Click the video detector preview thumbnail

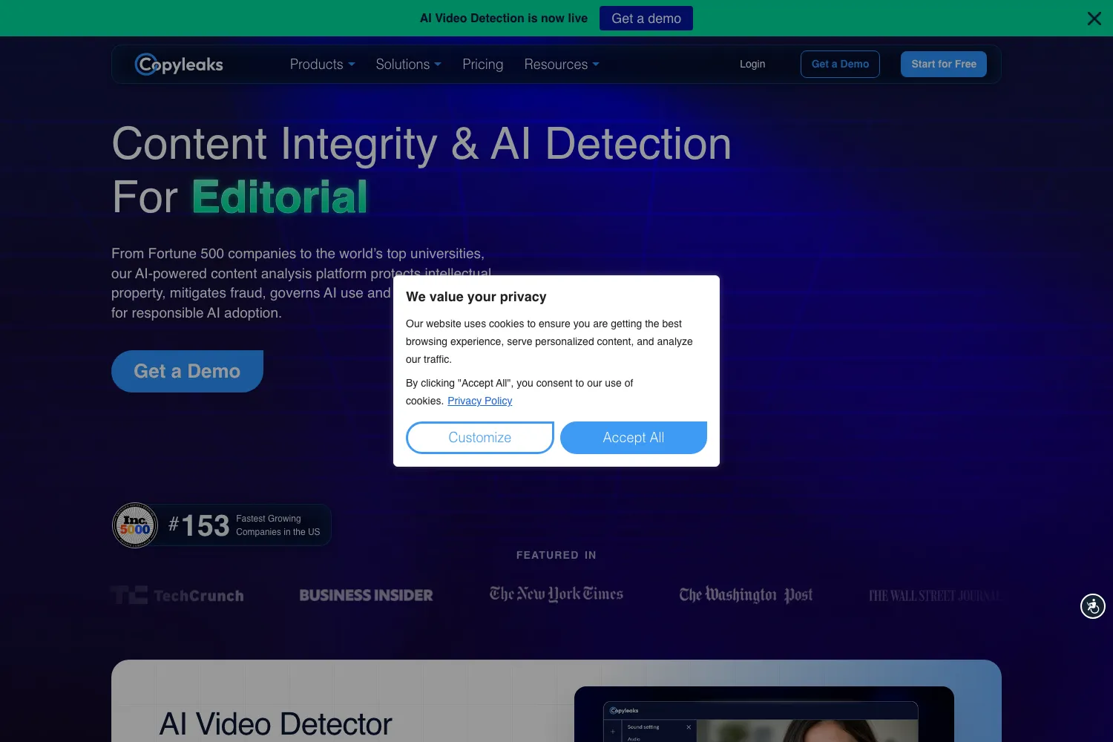click(x=764, y=715)
